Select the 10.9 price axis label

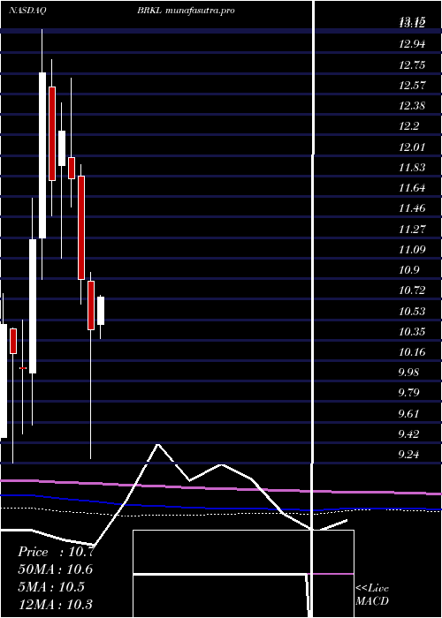click(x=408, y=269)
